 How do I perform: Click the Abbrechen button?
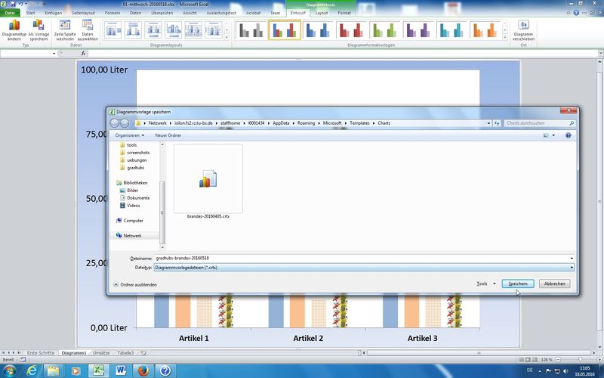[555, 283]
